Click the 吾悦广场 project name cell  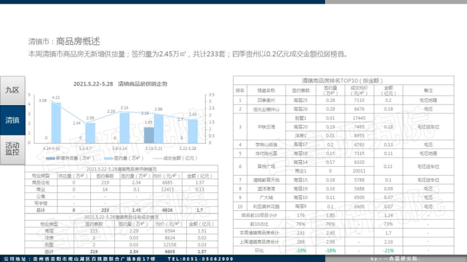[x=266, y=166]
